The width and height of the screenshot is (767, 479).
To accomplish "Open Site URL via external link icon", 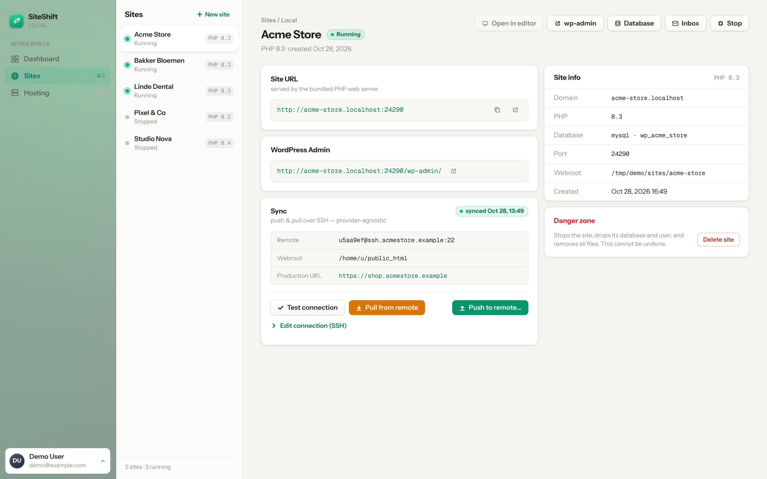I will [515, 110].
